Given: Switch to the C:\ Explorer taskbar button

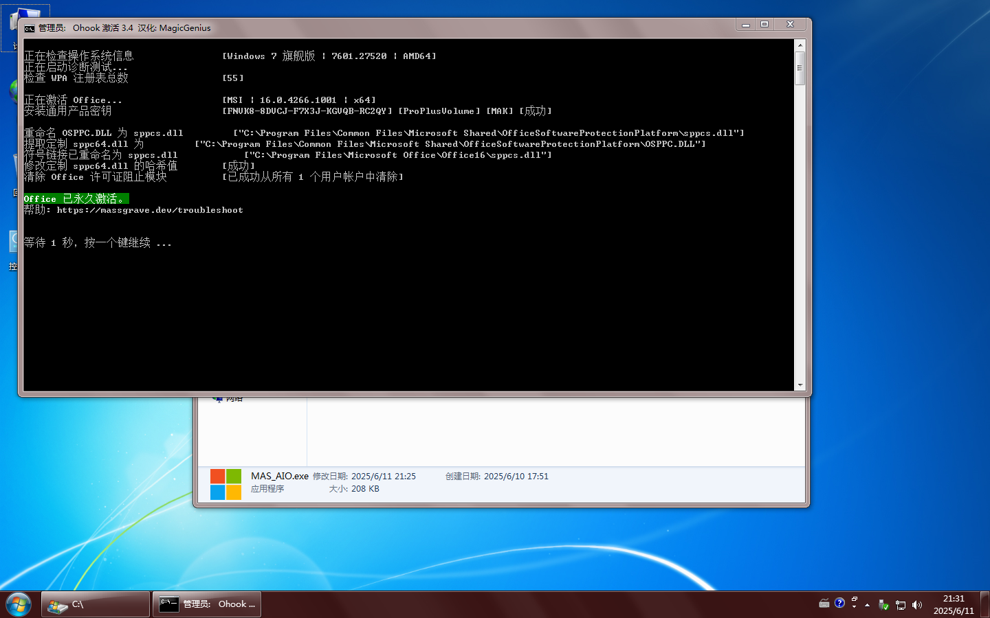Looking at the screenshot, I should 96,604.
